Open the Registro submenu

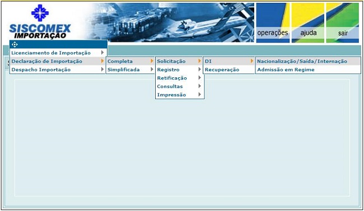coord(180,69)
